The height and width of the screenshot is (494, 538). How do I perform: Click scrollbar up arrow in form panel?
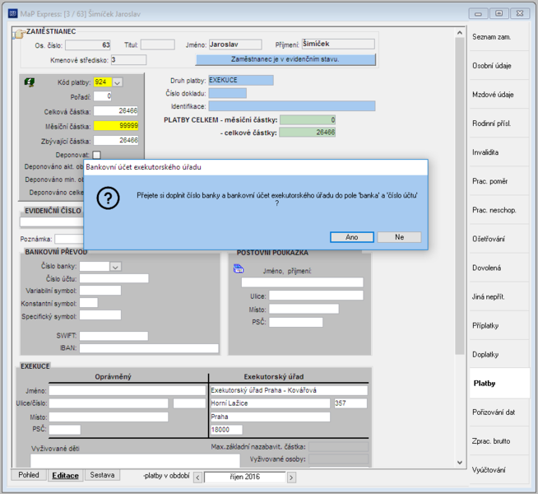tap(460, 33)
